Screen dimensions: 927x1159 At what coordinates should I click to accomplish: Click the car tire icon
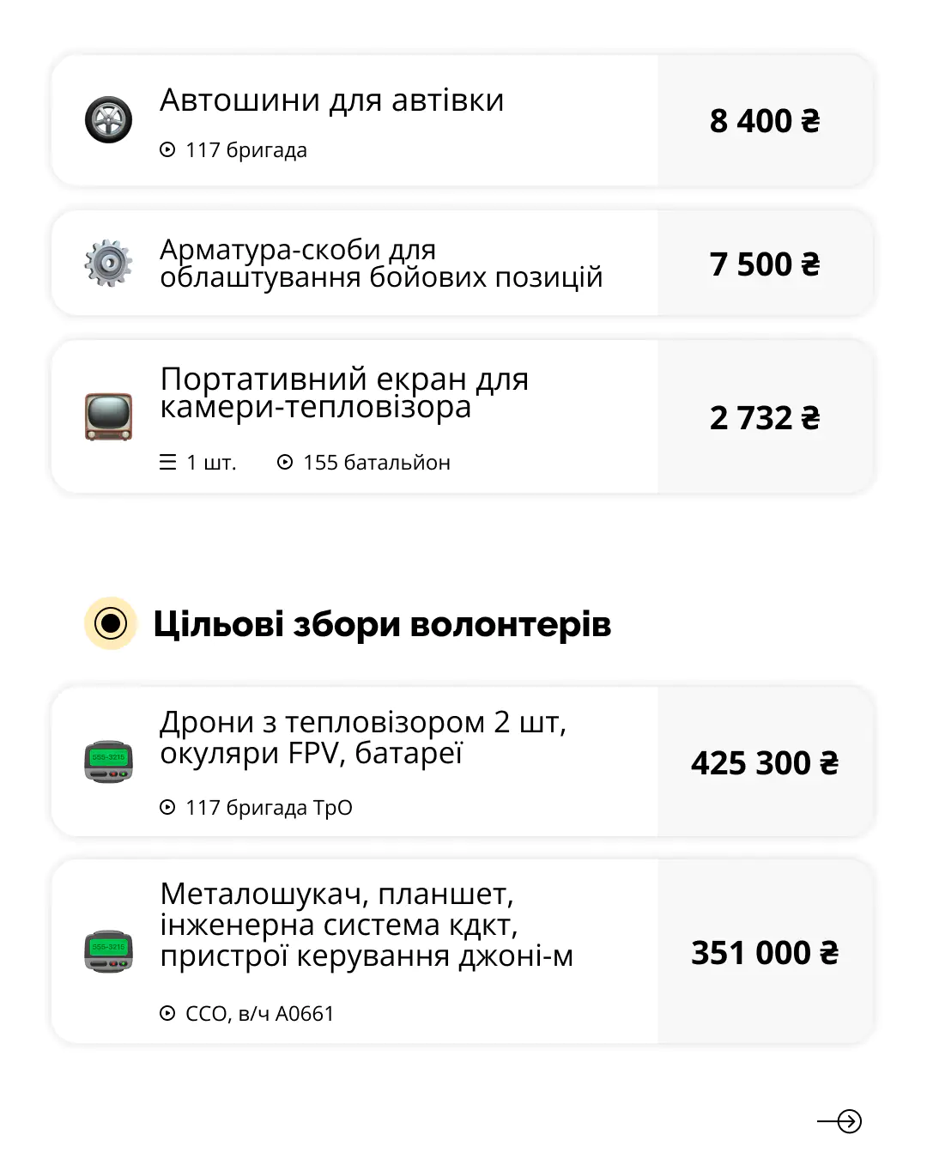(108, 119)
